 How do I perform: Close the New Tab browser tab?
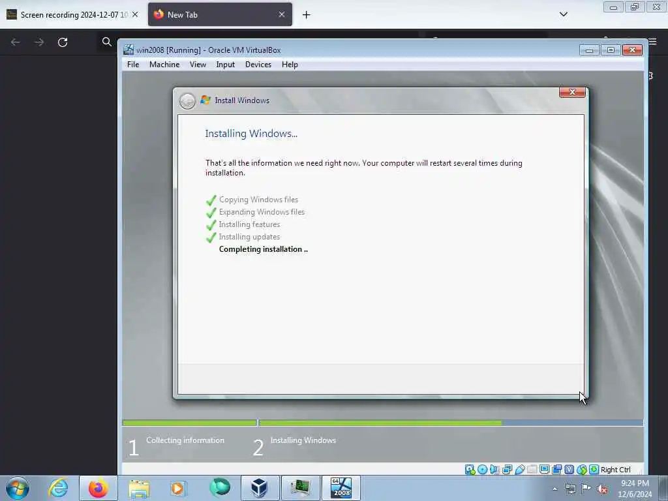tap(282, 14)
